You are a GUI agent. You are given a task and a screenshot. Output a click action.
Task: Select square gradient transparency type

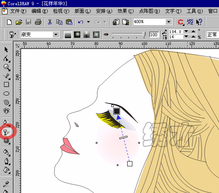(96, 35)
